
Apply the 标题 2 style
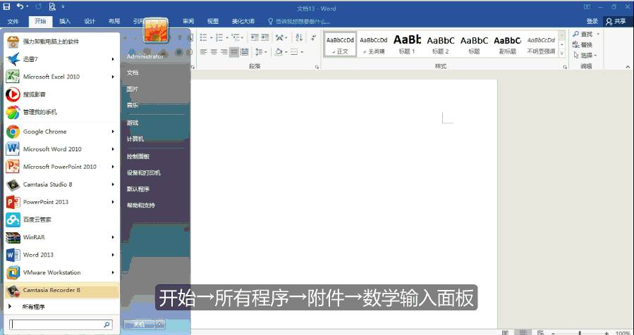tap(440, 44)
